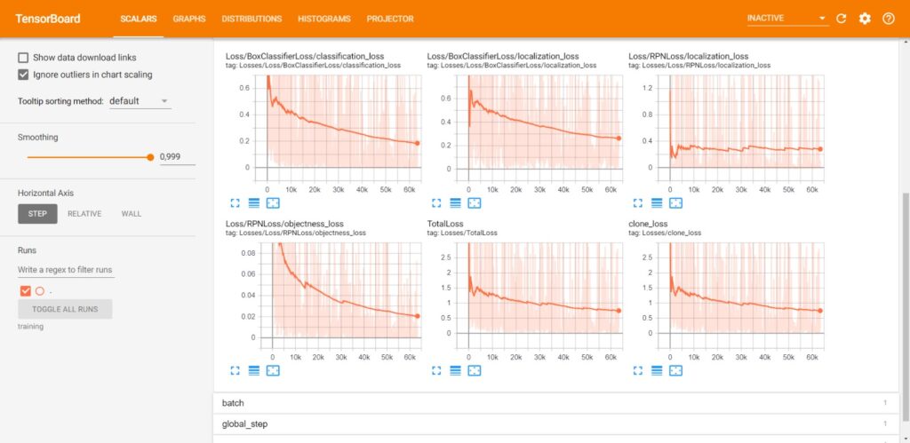This screenshot has width=910, height=443.
Task: Click the Smoothing slider handle
Action: point(150,157)
